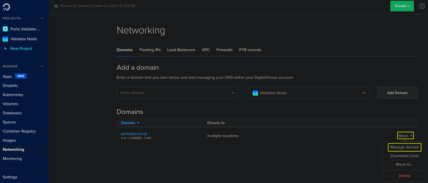
Task: Click the "multiple locations" cell
Action: coord(223,136)
